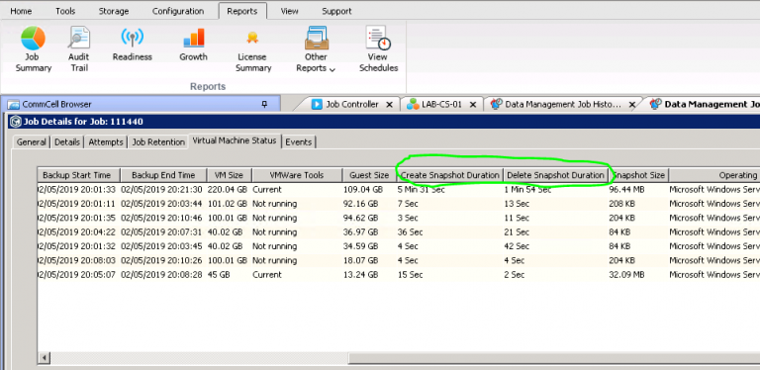Viewport: 760px width, 370px height.
Task: Pin the CommCell Browser panel
Action: pos(264,104)
